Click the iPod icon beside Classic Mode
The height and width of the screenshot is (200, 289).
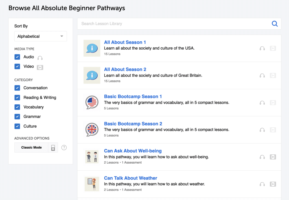tap(53, 148)
